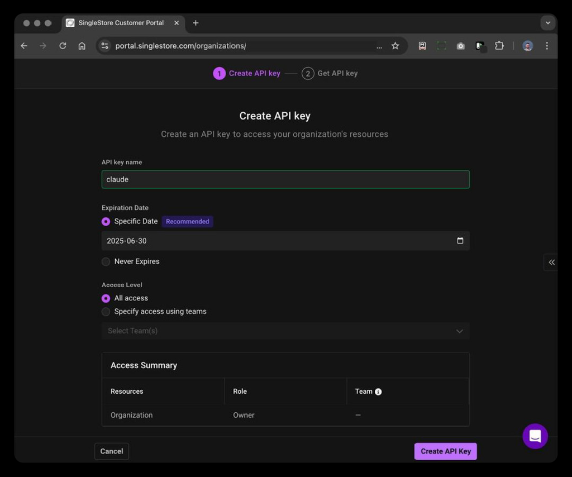572x477 pixels.
Task: Expand the Select Team(s) dropdown
Action: point(285,331)
